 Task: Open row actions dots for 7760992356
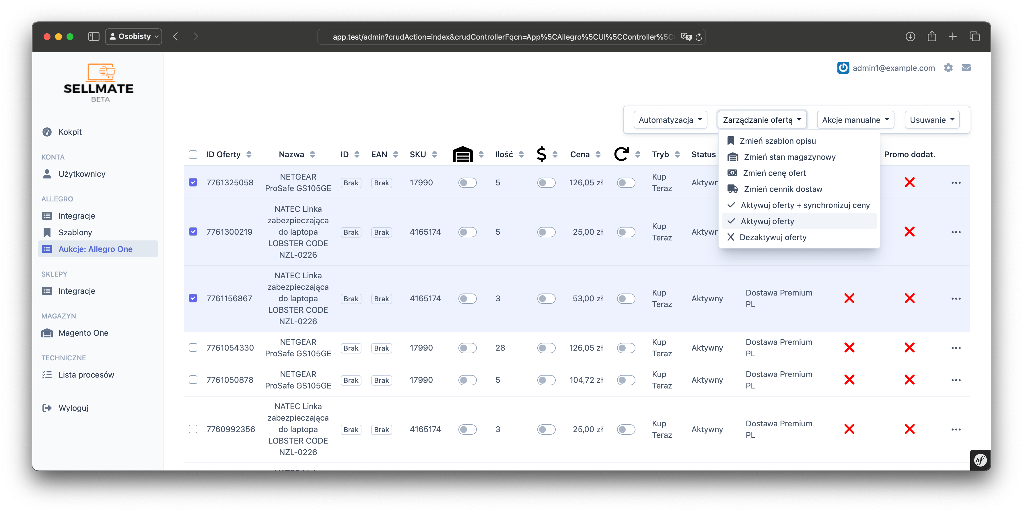[x=956, y=429]
